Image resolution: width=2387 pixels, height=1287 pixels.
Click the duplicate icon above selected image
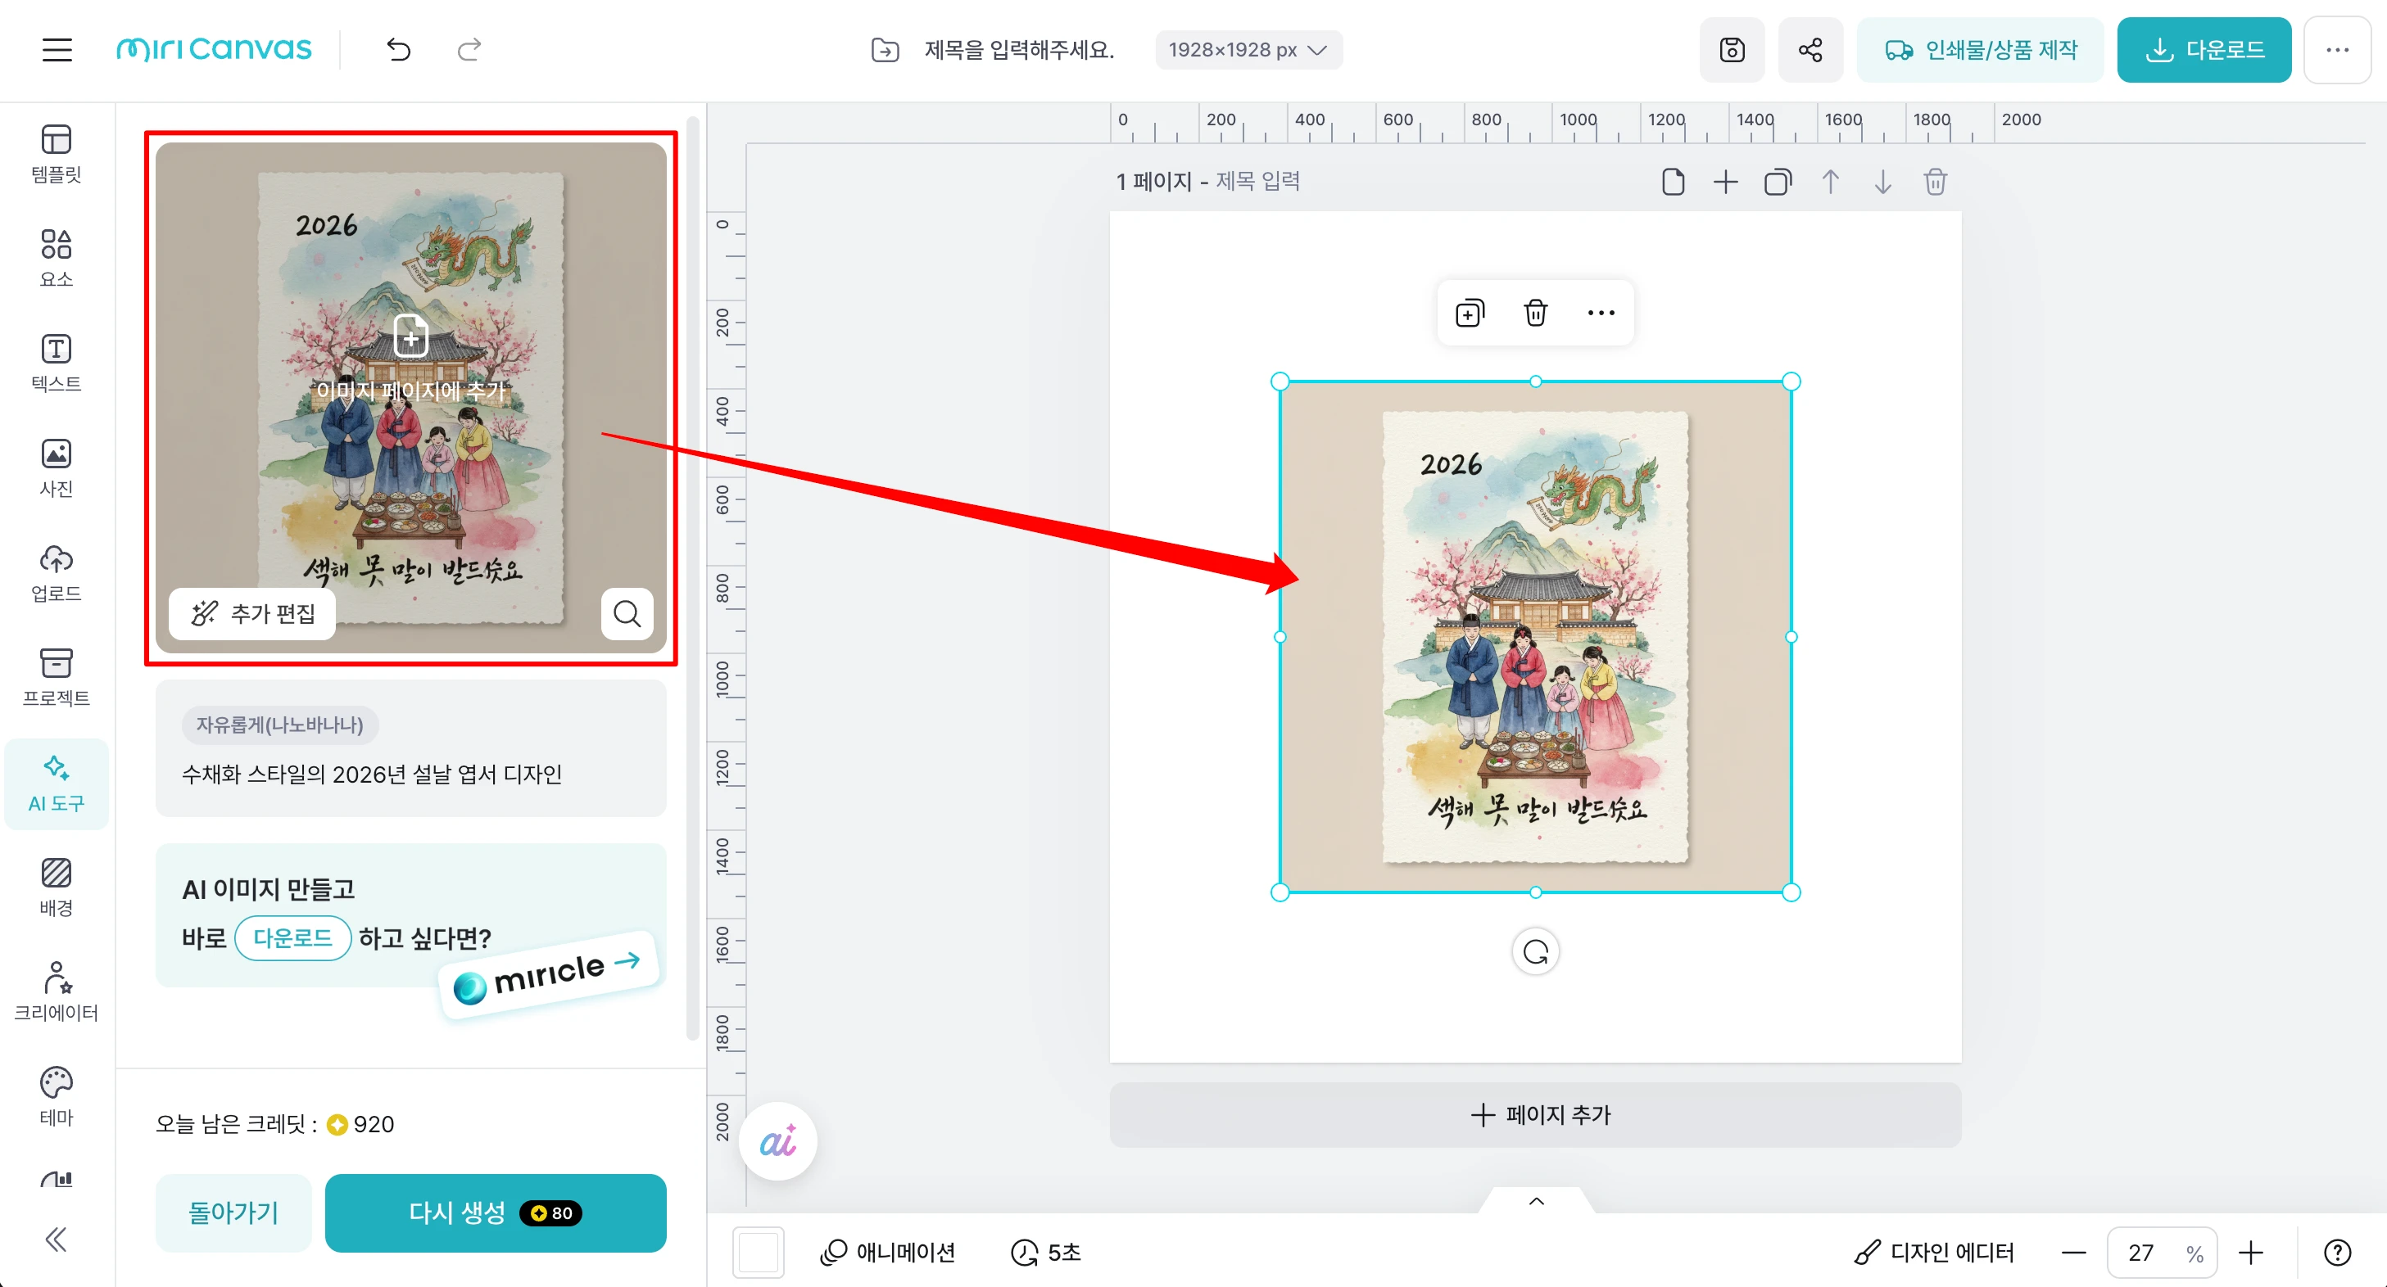1470,313
